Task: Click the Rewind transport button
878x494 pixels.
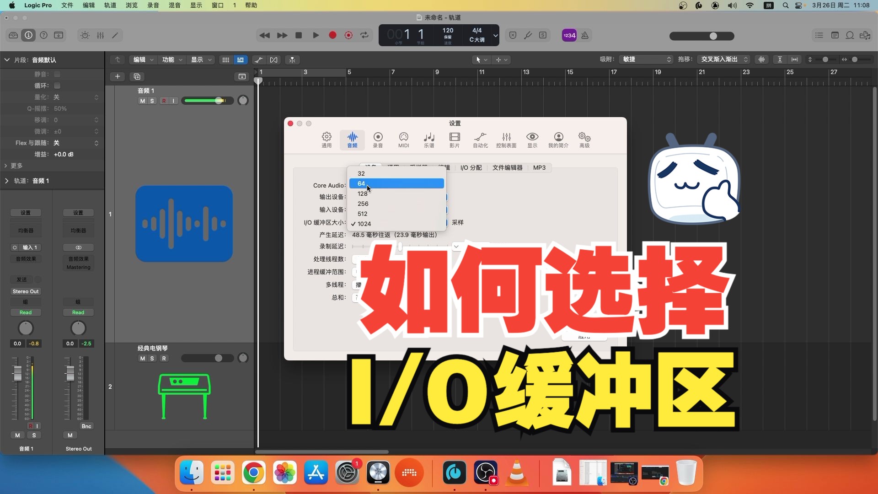Action: click(264, 35)
